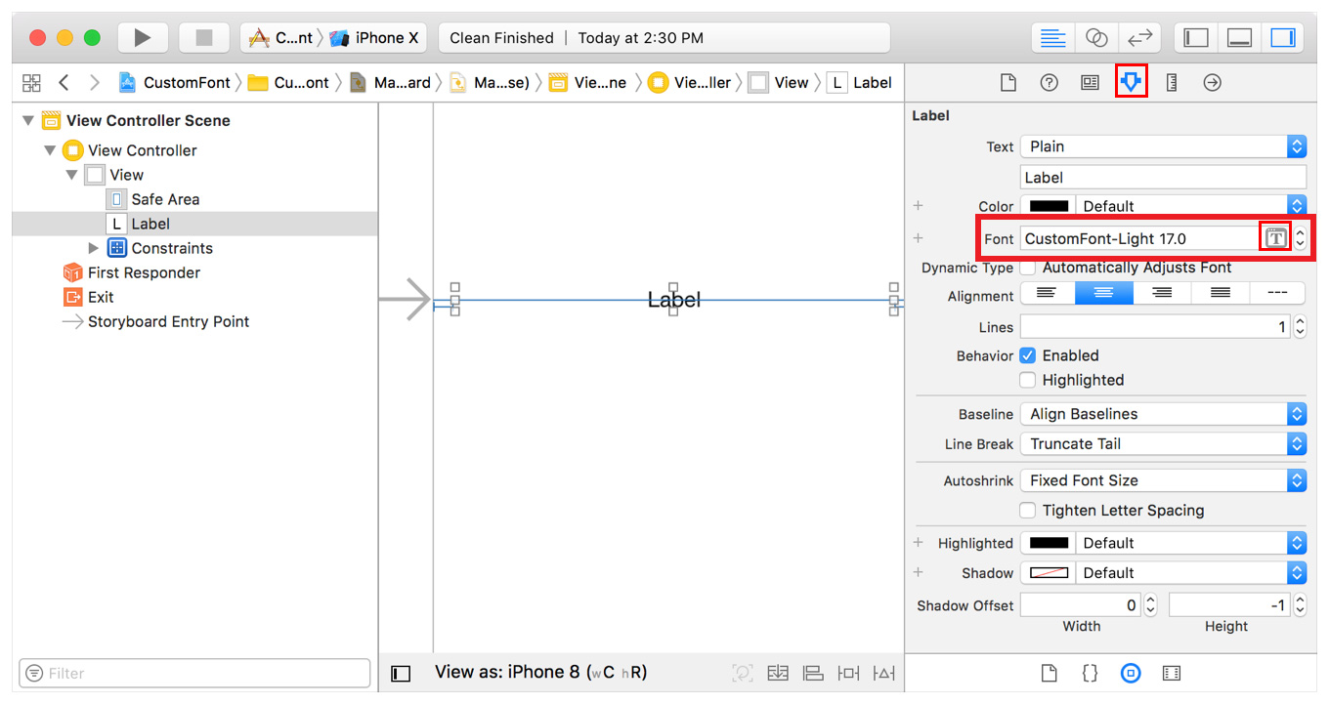Viewport: 1329px width, 704px height.
Task: Open the Attributes inspector icon
Action: pyautogui.click(x=1131, y=83)
